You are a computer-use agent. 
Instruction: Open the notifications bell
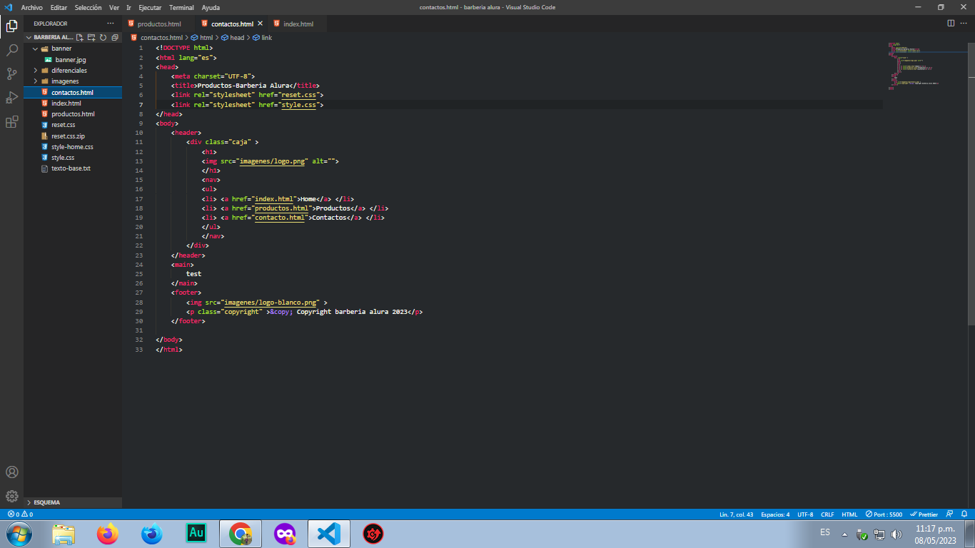[x=964, y=514]
